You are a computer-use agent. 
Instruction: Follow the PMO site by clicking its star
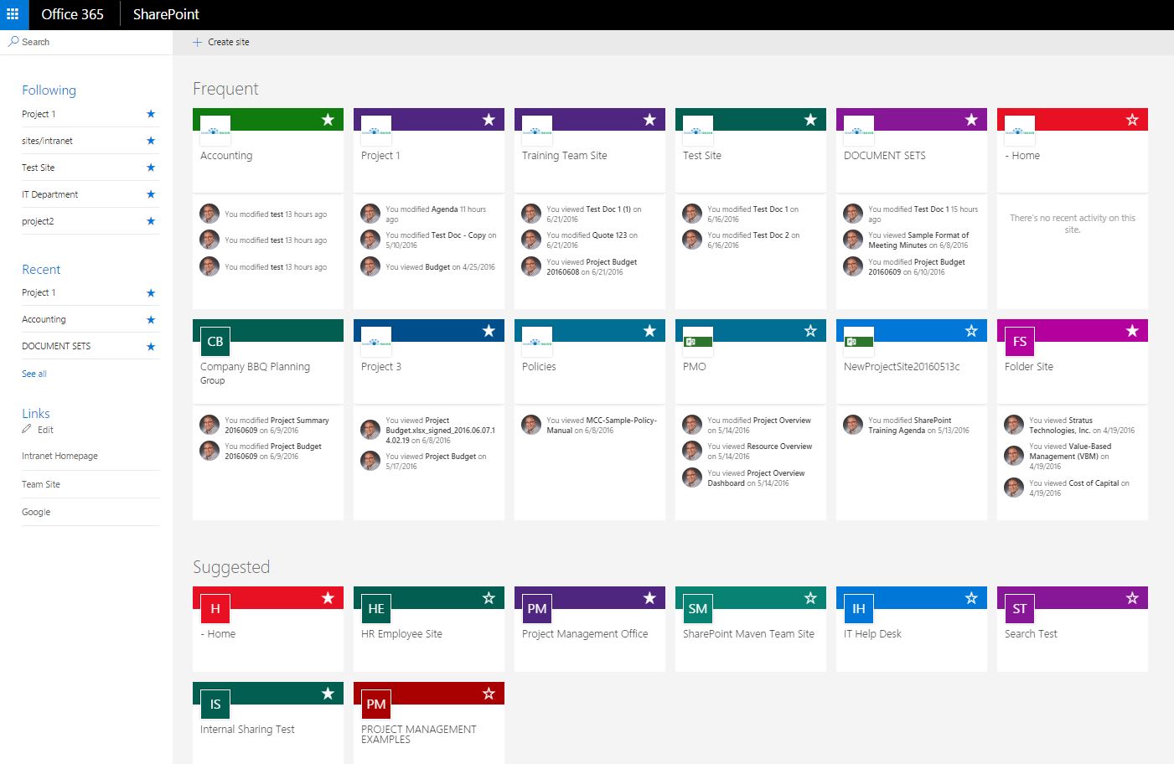pos(810,330)
